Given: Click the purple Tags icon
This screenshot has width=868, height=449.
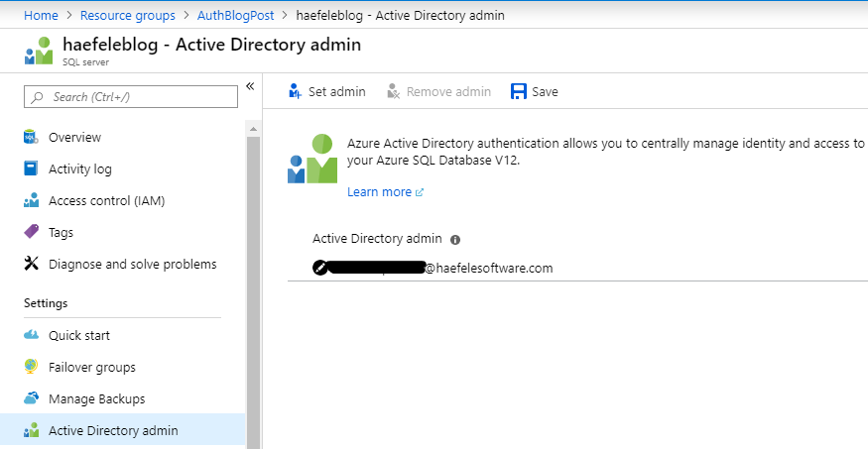Looking at the screenshot, I should coord(31,232).
